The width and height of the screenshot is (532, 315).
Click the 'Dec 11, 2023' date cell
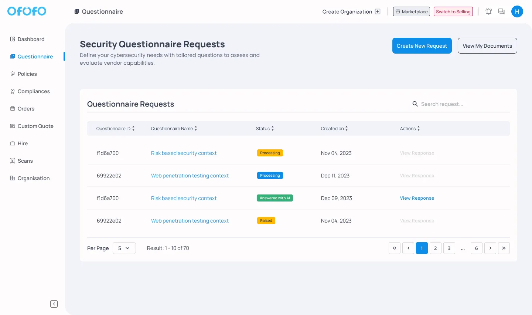coord(335,176)
